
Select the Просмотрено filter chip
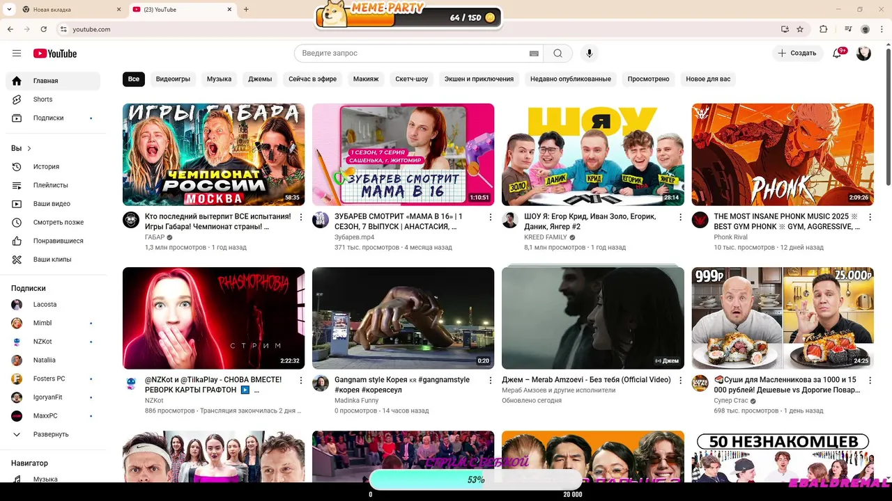648,79
